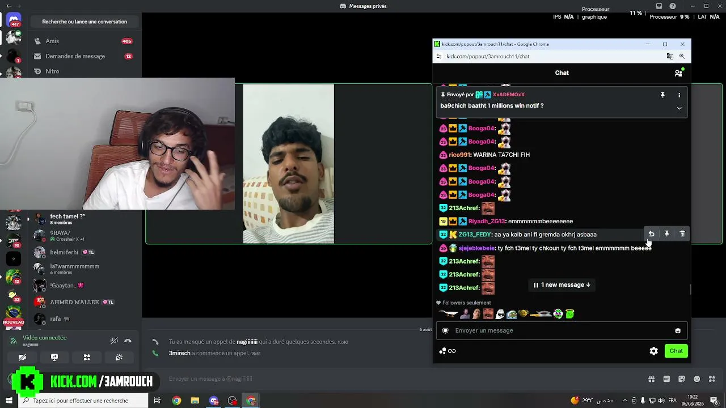This screenshot has width=726, height=408.
Task: Open Windows notification center
Action: (714, 401)
